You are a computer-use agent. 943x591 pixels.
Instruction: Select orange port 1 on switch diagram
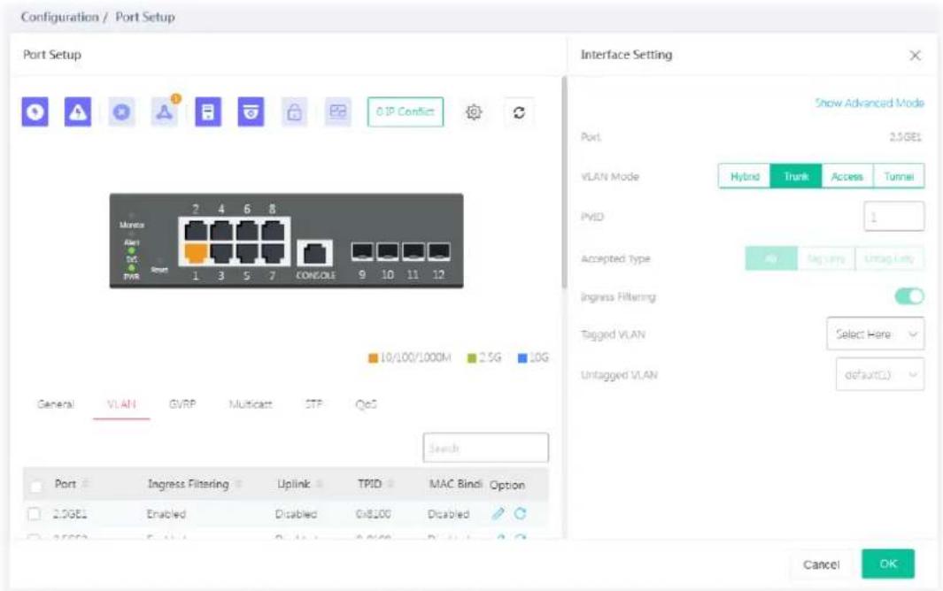[196, 252]
